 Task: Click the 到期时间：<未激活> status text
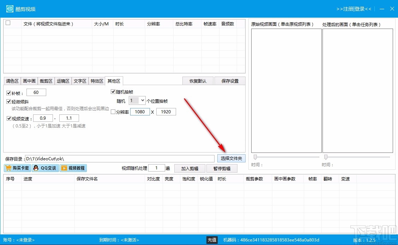(x=119, y=240)
